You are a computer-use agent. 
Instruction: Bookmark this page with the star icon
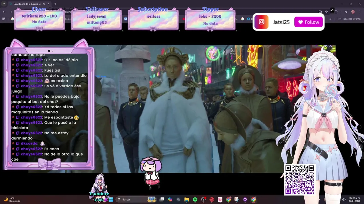(x=326, y=12)
